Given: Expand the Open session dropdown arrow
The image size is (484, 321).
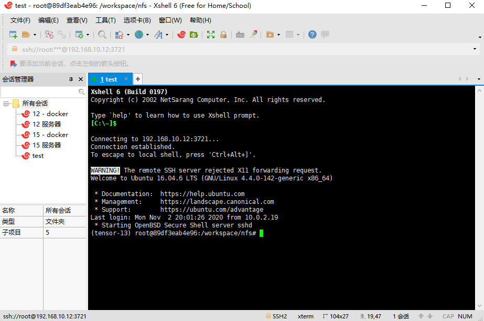Looking at the screenshot, I should tap(35, 35).
